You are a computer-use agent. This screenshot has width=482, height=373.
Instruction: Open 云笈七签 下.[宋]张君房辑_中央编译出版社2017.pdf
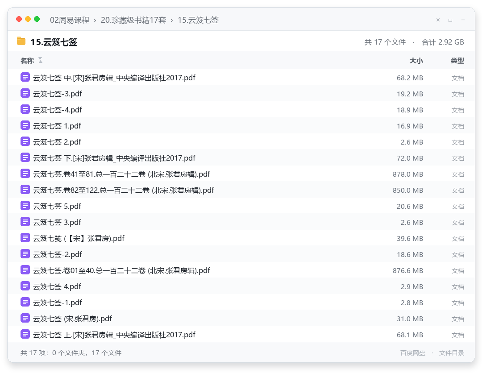point(114,158)
